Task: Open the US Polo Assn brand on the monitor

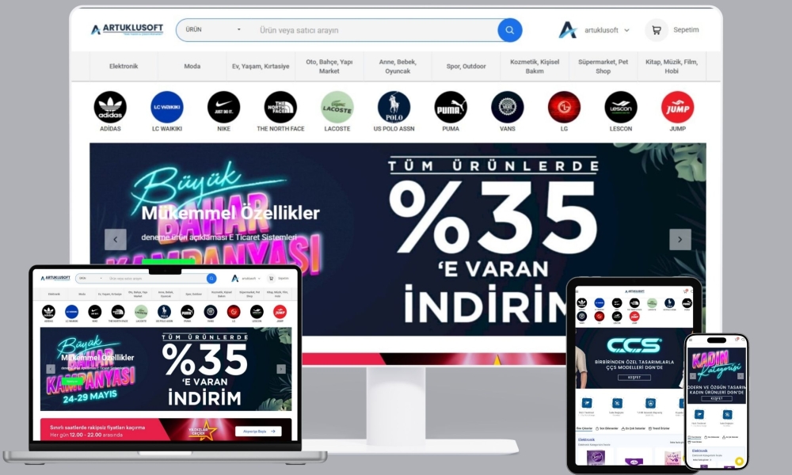Action: coord(394,107)
